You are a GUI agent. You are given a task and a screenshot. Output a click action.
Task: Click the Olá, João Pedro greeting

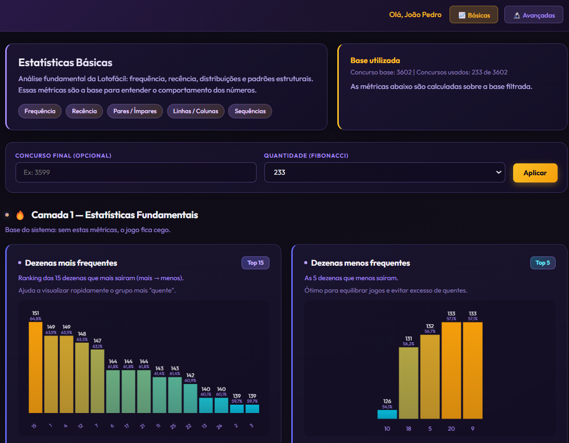415,15
